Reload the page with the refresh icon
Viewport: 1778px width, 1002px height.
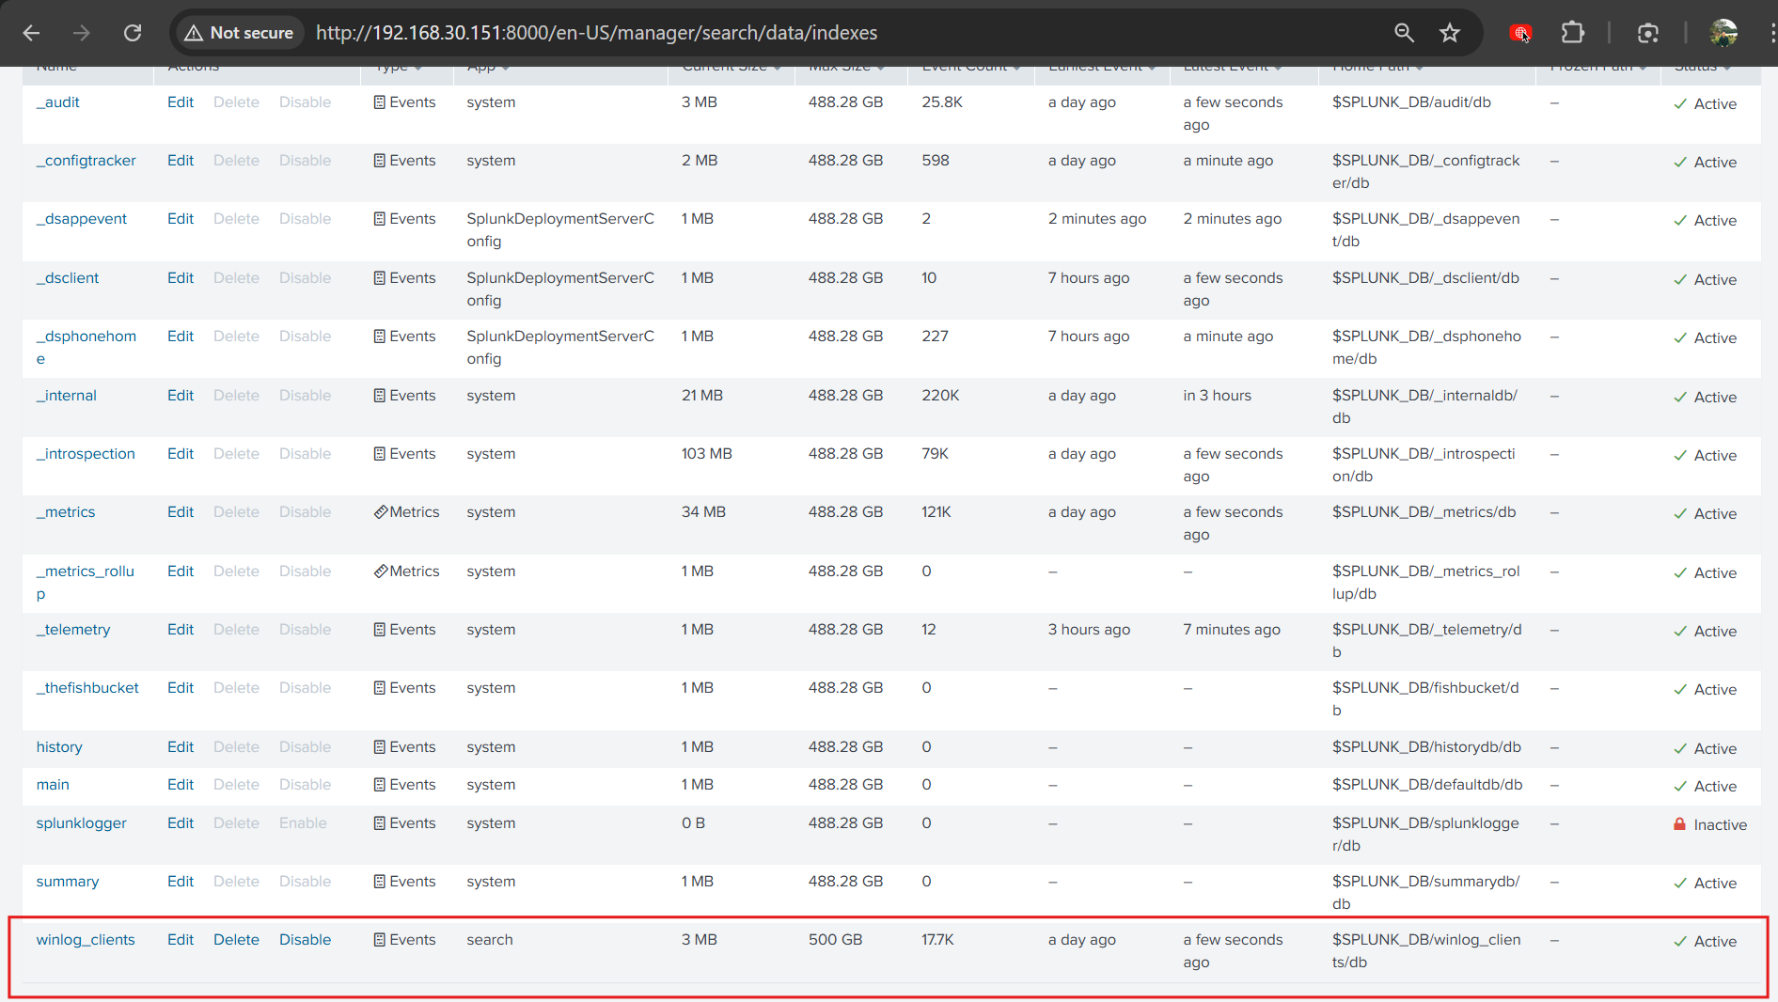tap(133, 33)
